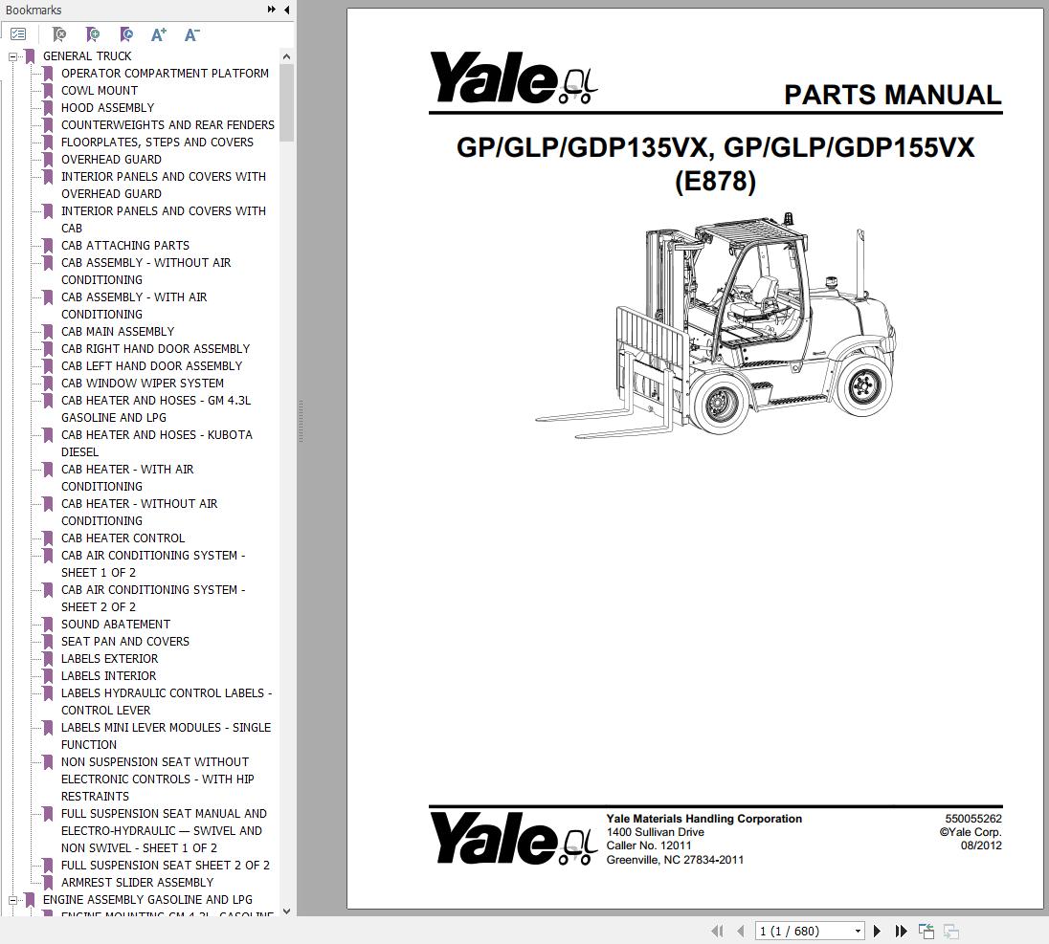This screenshot has height=944, width=1049.
Task: Open FULL SUSPENSION SEAT MANUAL AND ELECTRO-HYDRAULIC bookmark
Action: click(164, 830)
